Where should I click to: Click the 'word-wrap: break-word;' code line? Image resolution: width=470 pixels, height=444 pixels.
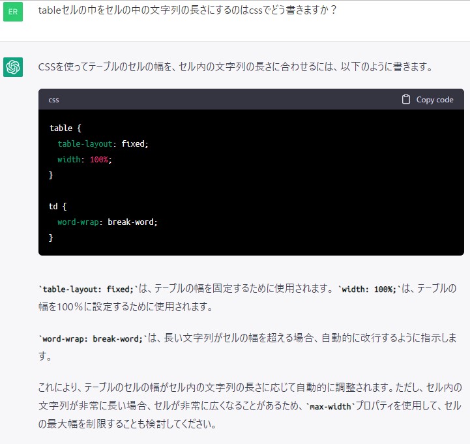(x=108, y=222)
